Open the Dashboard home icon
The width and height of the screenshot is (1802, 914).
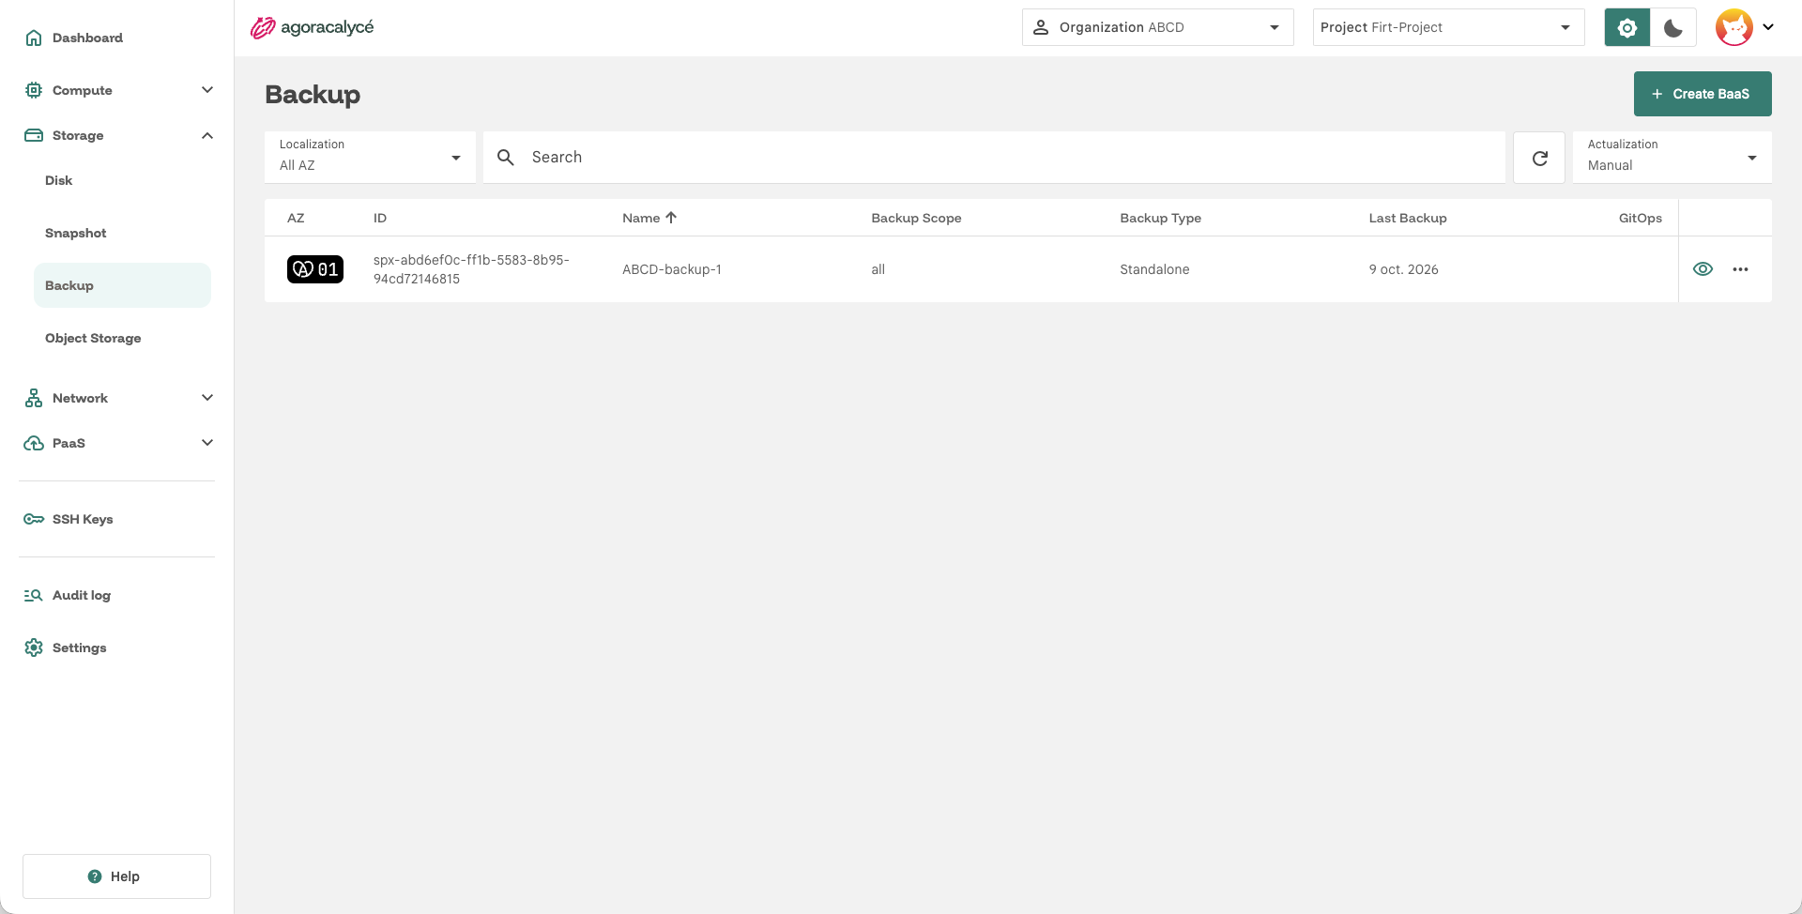(34, 38)
